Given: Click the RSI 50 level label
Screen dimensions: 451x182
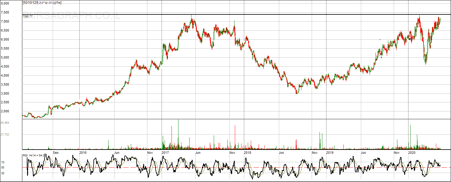Looking at the screenshot, I should (2, 168).
